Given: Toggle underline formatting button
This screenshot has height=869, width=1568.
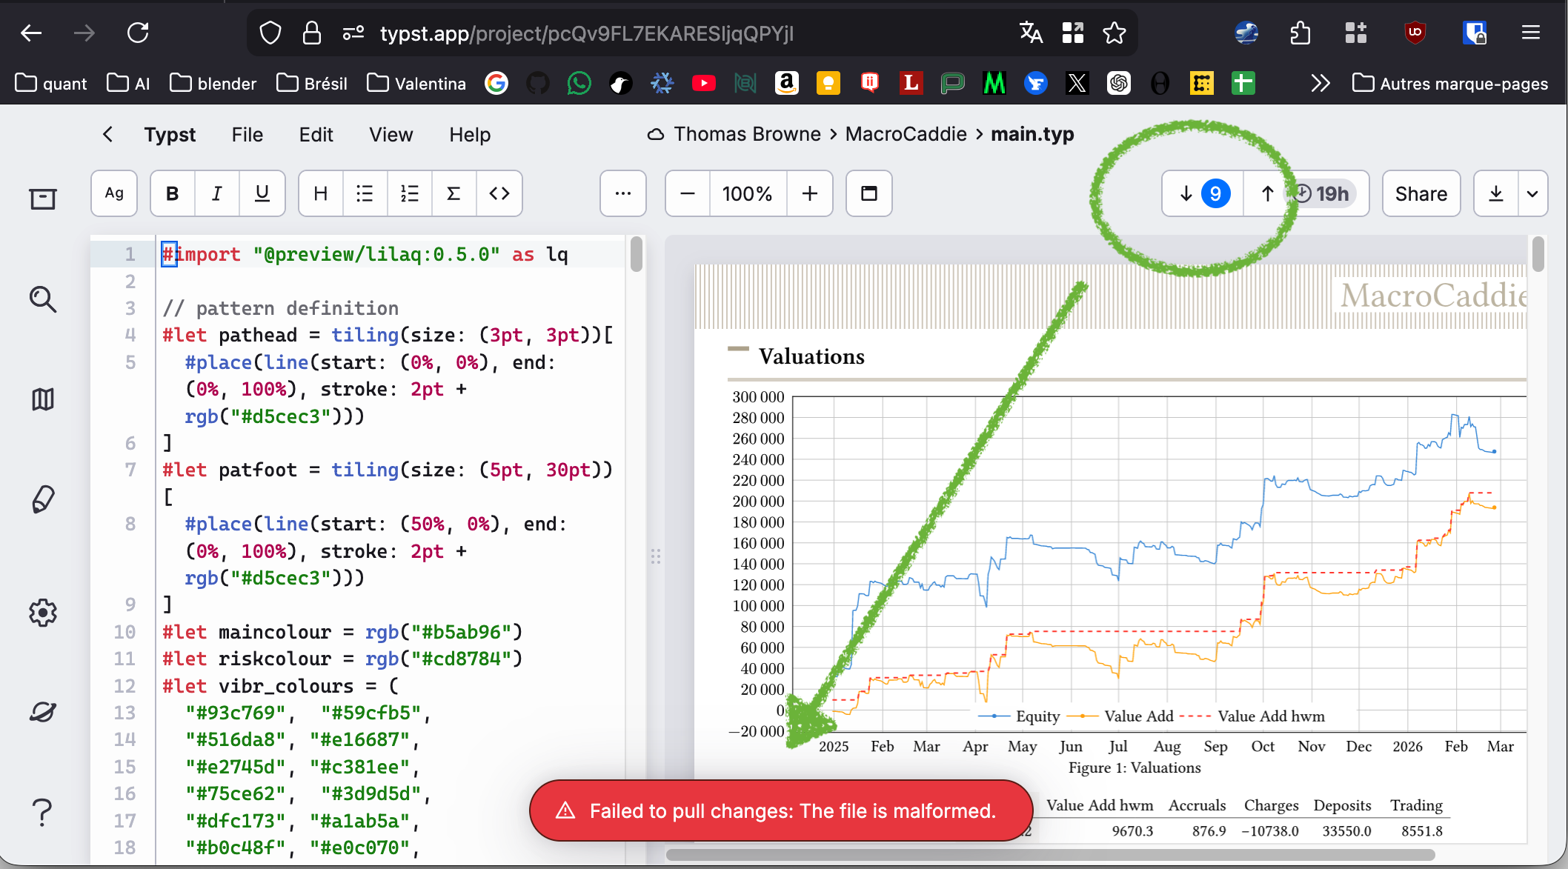Looking at the screenshot, I should (262, 193).
